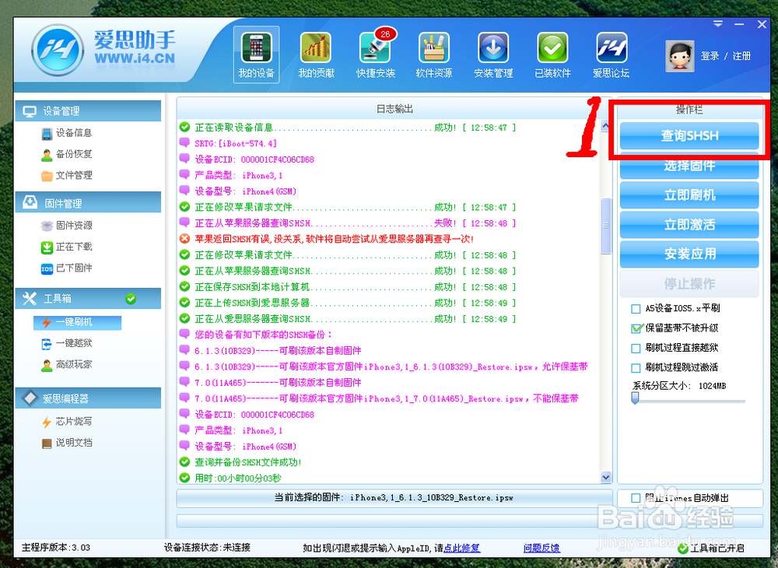
Task: Click the 查询SHSH button
Action: pos(689,136)
